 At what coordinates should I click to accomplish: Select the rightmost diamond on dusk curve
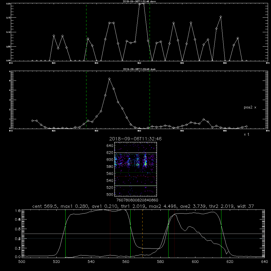[x=246, y=127]
